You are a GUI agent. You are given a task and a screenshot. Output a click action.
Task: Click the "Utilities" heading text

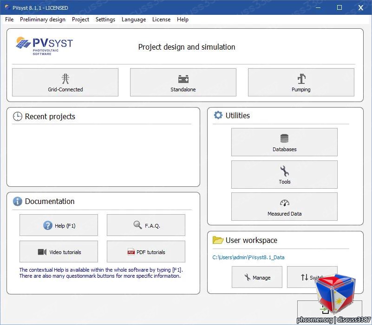coord(237,115)
